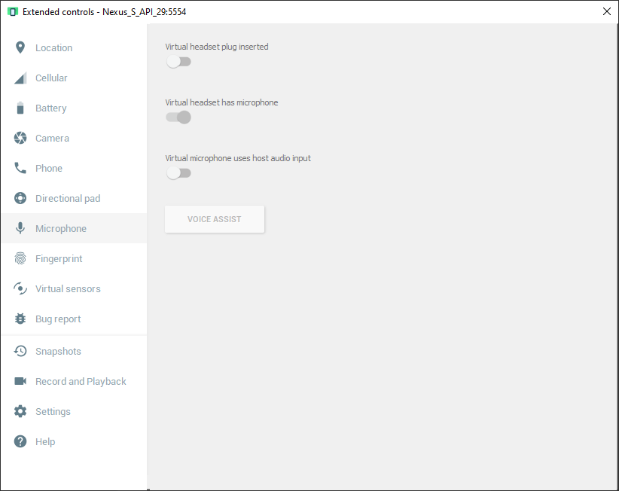The height and width of the screenshot is (491, 619).
Task: Click the Directional pad icon
Action: coord(20,199)
